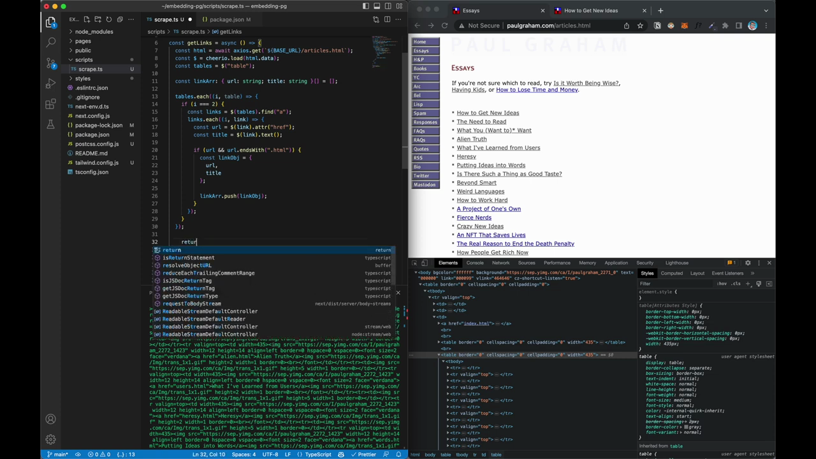
Task: Select isReturnStatement autocomplete suggestion
Action: (273, 258)
